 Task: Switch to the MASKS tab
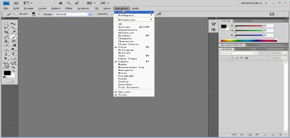click(x=252, y=45)
